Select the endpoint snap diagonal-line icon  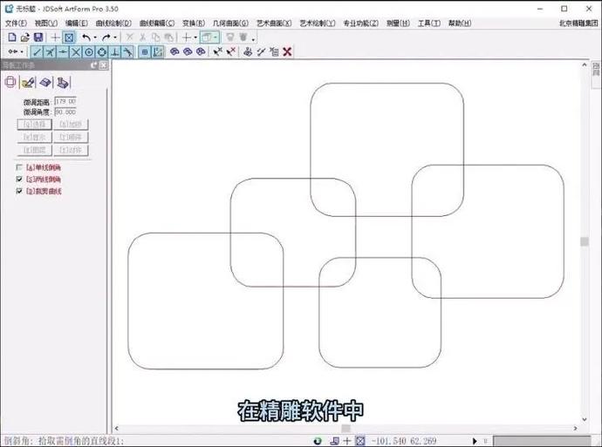point(37,51)
